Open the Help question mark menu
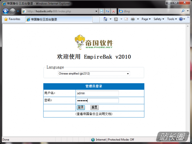The height and width of the screenshot is (144, 192). (182, 19)
